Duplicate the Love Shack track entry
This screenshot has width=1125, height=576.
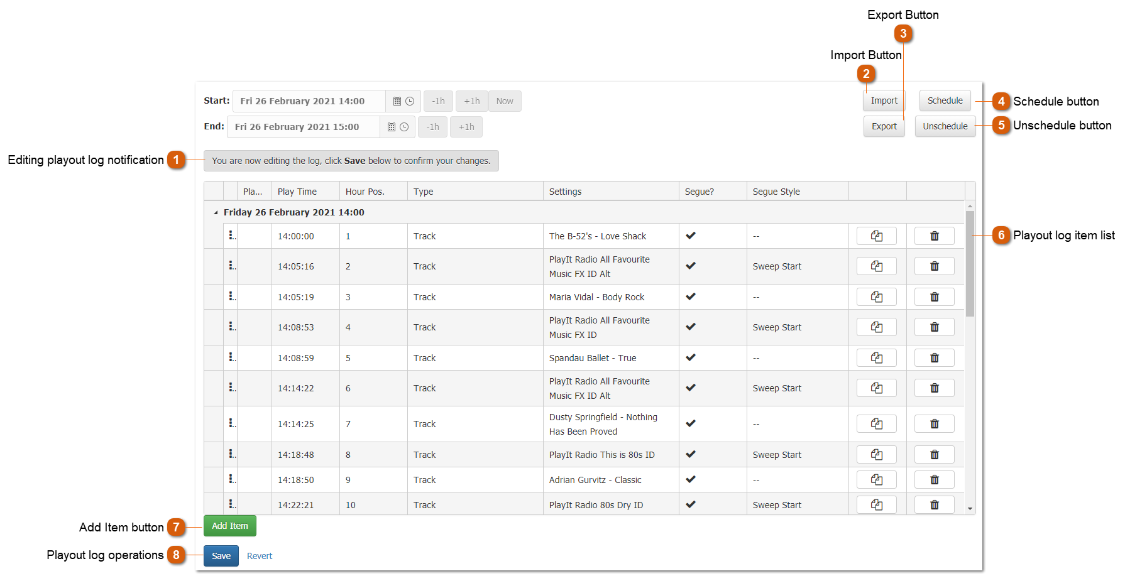click(x=877, y=236)
